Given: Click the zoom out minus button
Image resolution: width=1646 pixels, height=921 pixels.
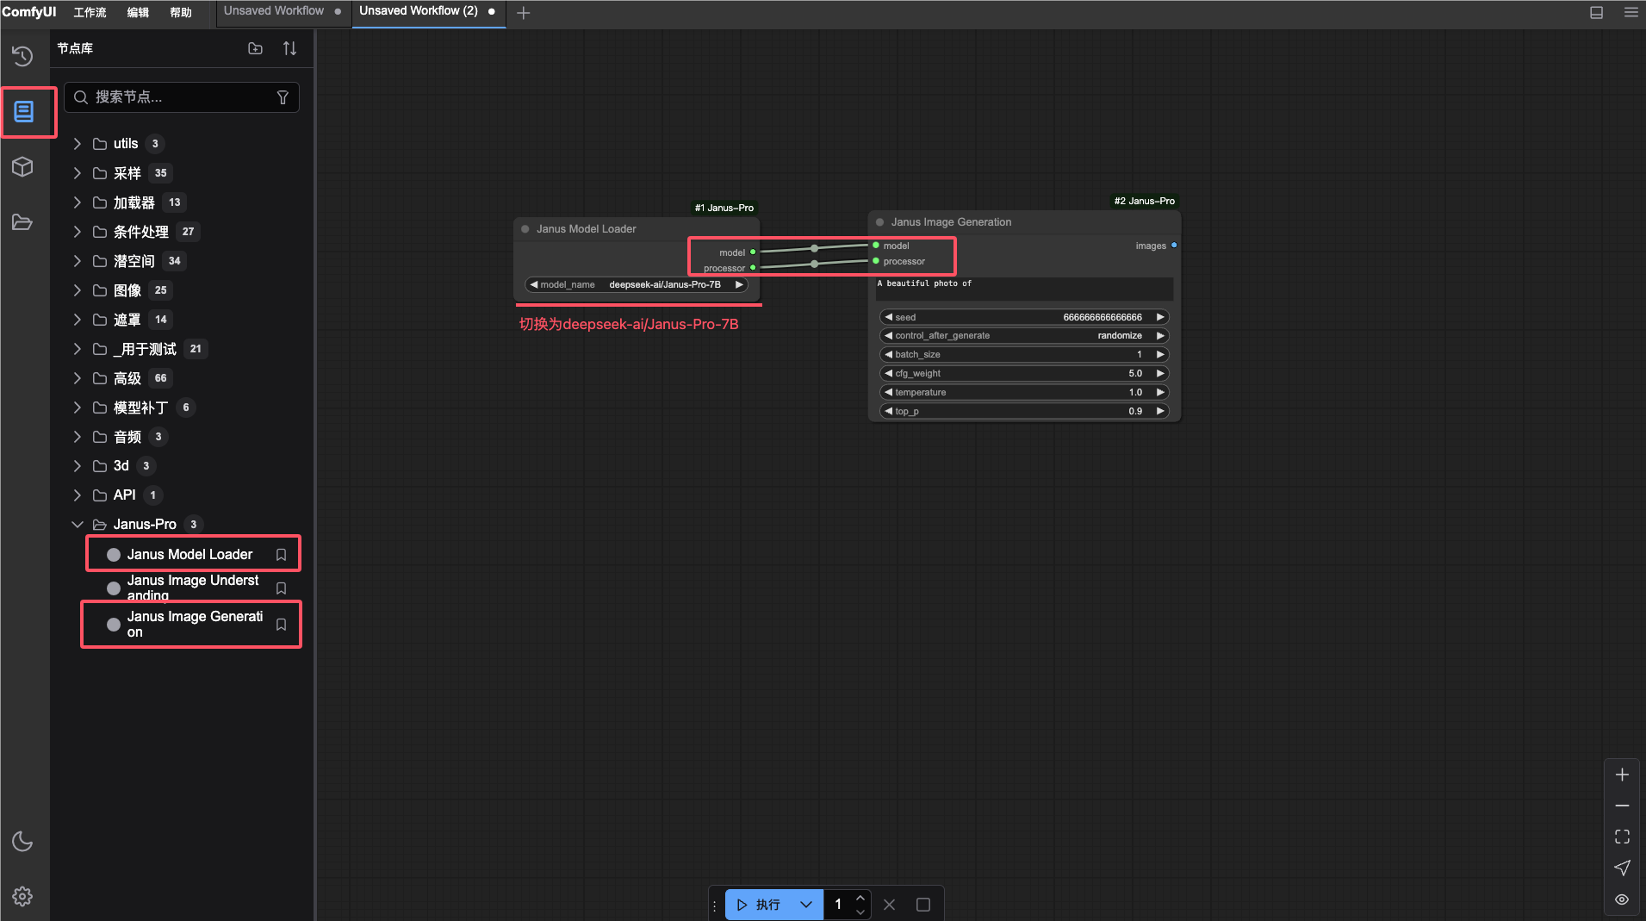Looking at the screenshot, I should 1622,806.
